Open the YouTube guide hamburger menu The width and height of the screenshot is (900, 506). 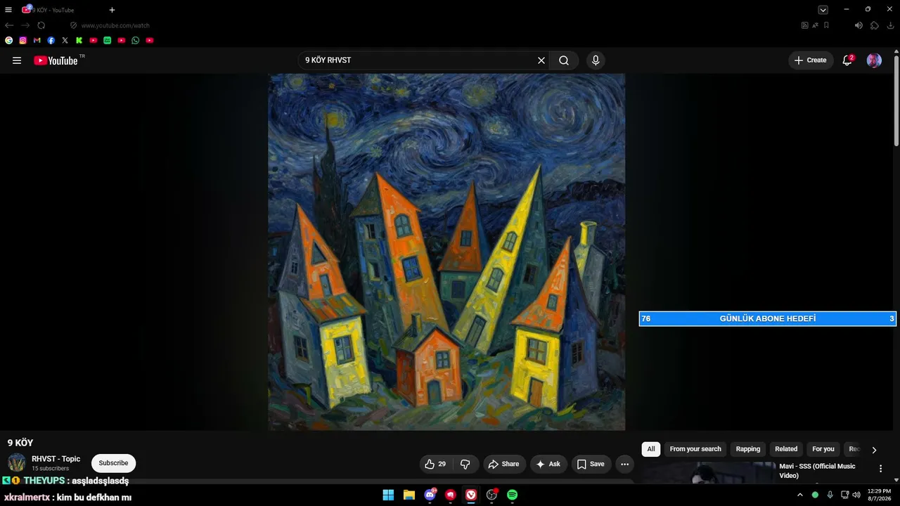point(17,60)
